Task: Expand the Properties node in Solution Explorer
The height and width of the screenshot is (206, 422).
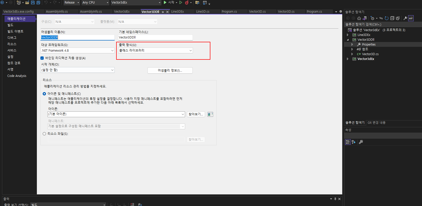Action: coord(352,45)
